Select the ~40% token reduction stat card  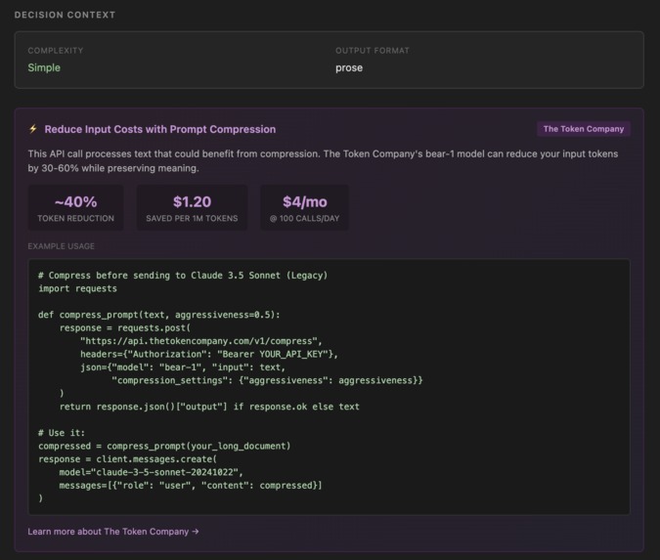click(75, 208)
